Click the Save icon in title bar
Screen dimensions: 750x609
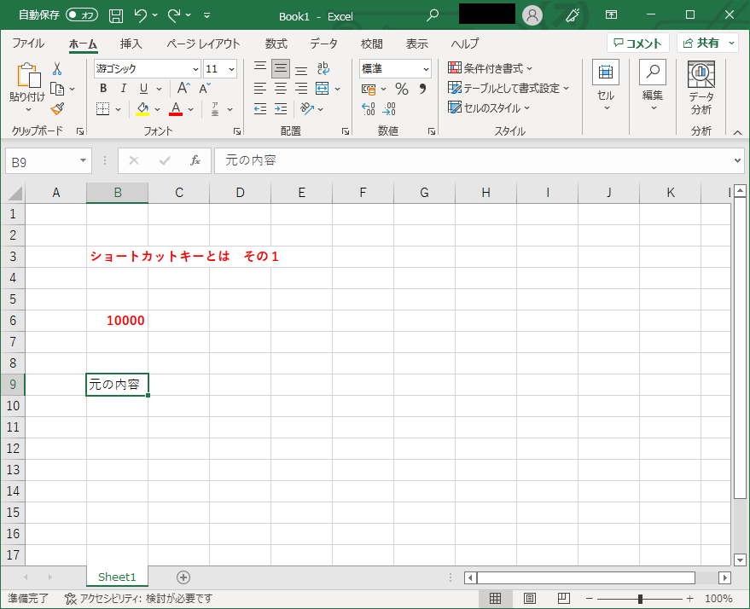click(116, 15)
